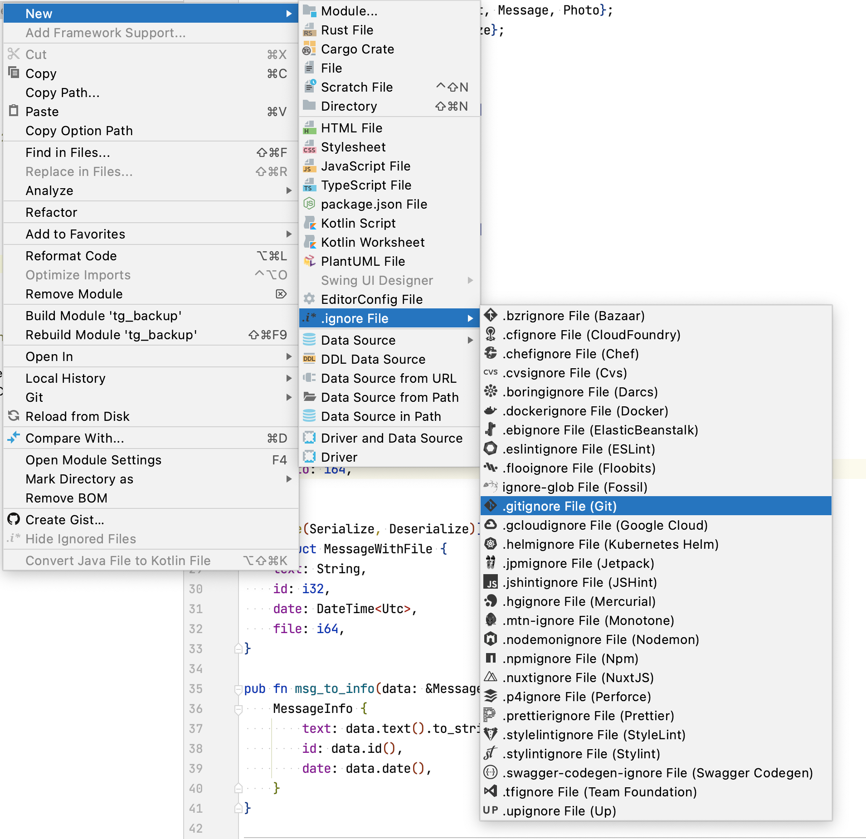
Task: Click the ESLint icon beside .eslintignore File
Action: coord(491,449)
